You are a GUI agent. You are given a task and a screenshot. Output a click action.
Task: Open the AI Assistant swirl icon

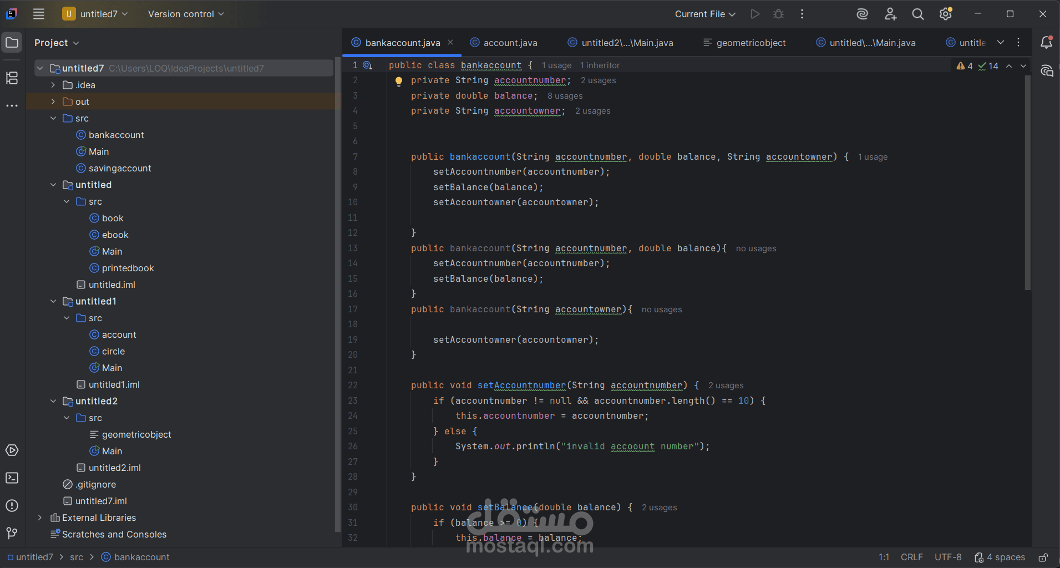tap(862, 14)
